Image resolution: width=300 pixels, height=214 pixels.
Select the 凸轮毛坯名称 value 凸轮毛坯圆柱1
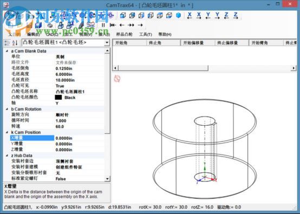[70, 92]
